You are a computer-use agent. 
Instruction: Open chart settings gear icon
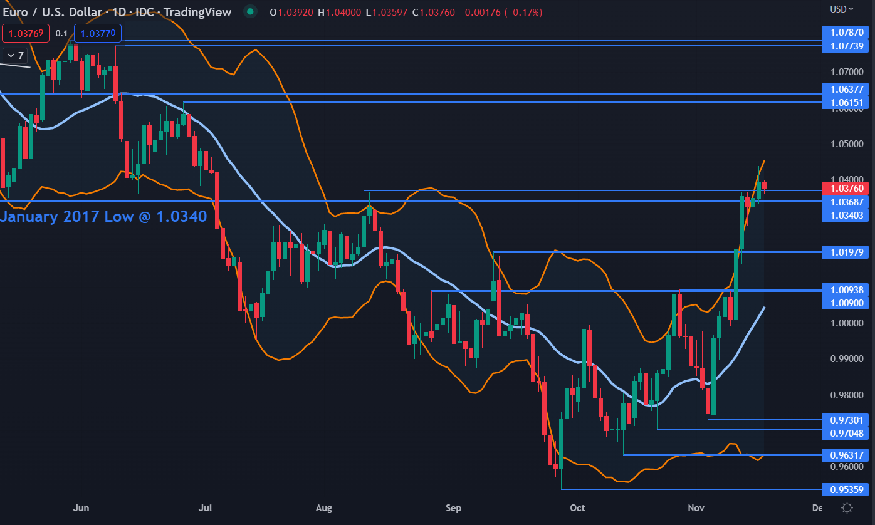tap(847, 507)
